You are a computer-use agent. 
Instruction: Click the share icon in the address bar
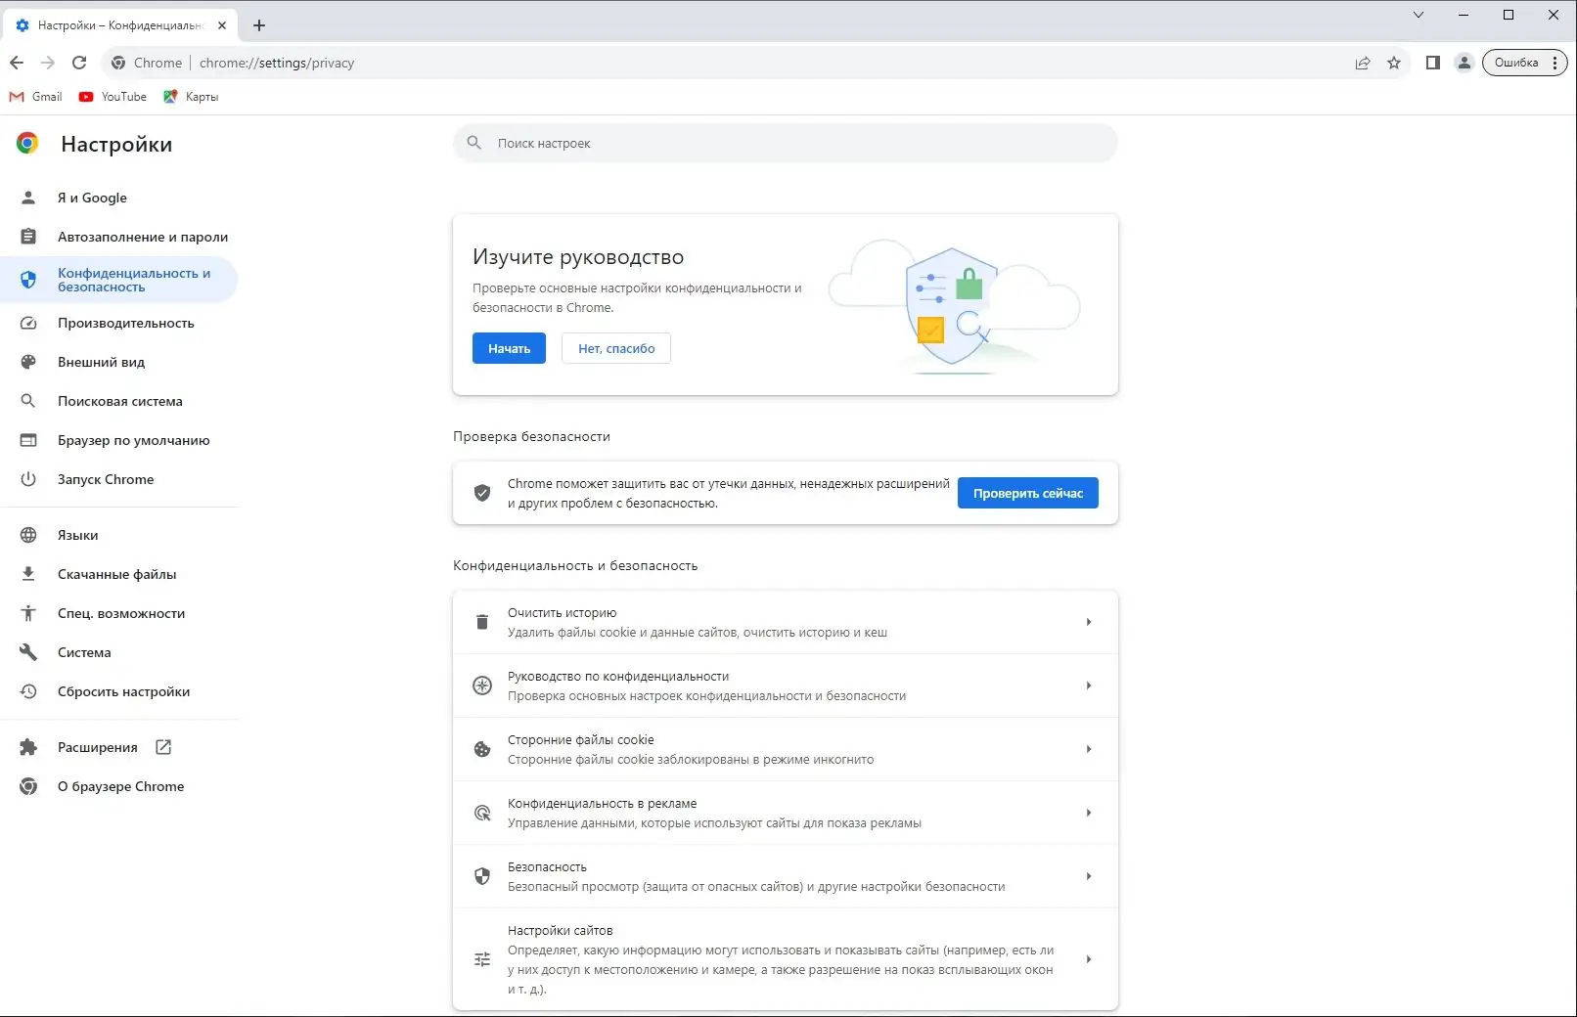(x=1363, y=63)
